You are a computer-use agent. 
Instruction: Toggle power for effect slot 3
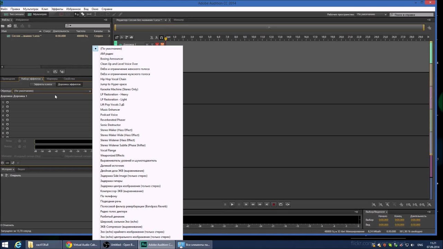coord(7,111)
